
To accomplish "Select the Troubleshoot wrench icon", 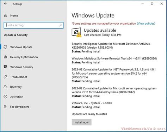I will (x=5, y=77).
